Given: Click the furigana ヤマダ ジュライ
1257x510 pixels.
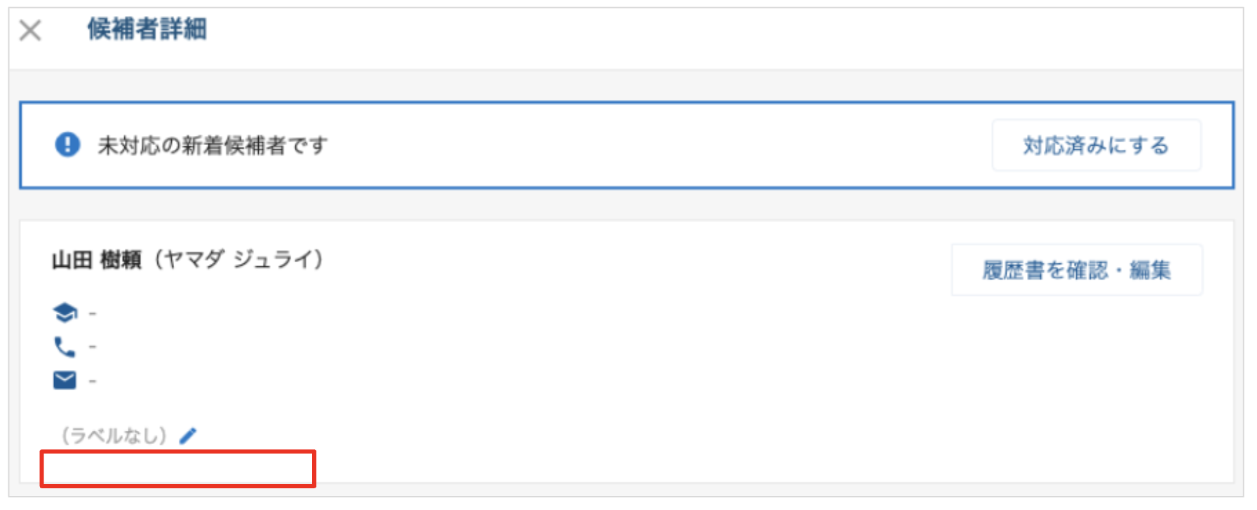Looking at the screenshot, I should click(238, 260).
